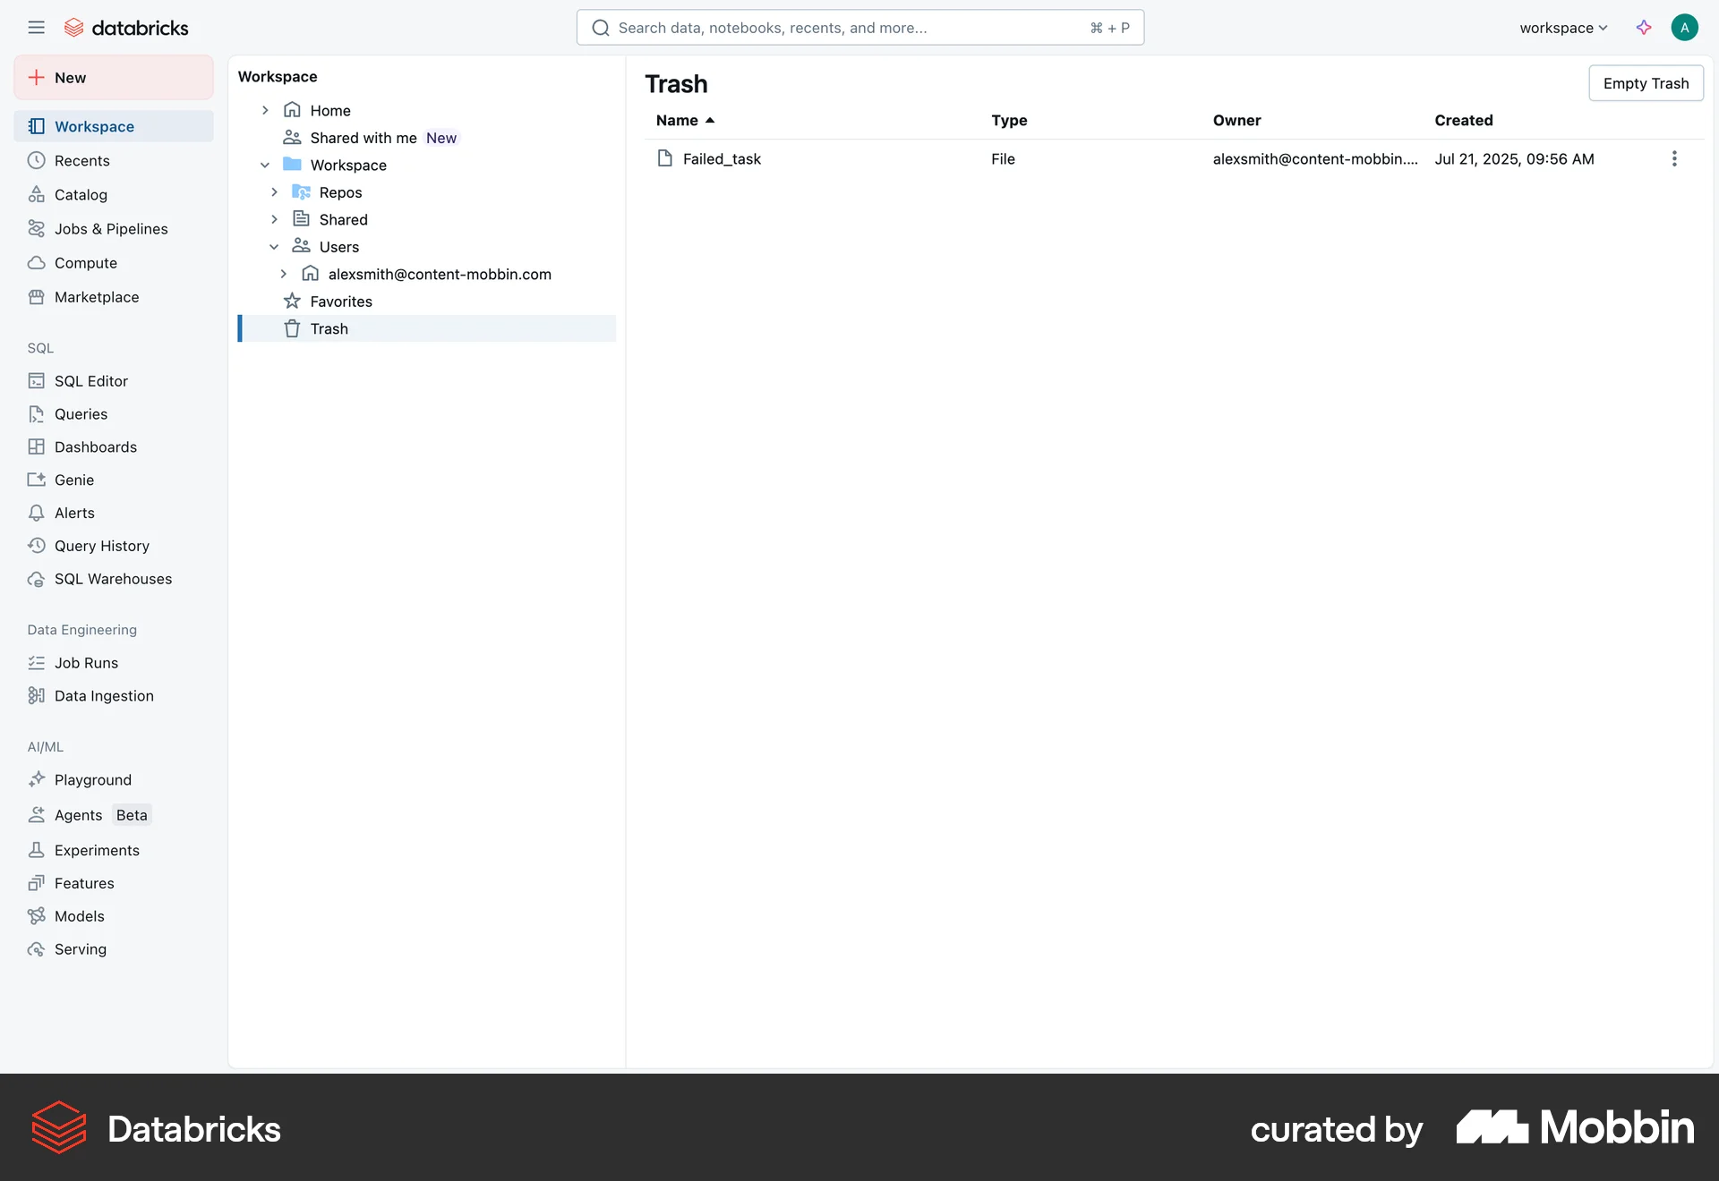Click the Empty Trash button
The image size is (1719, 1181).
1646,82
